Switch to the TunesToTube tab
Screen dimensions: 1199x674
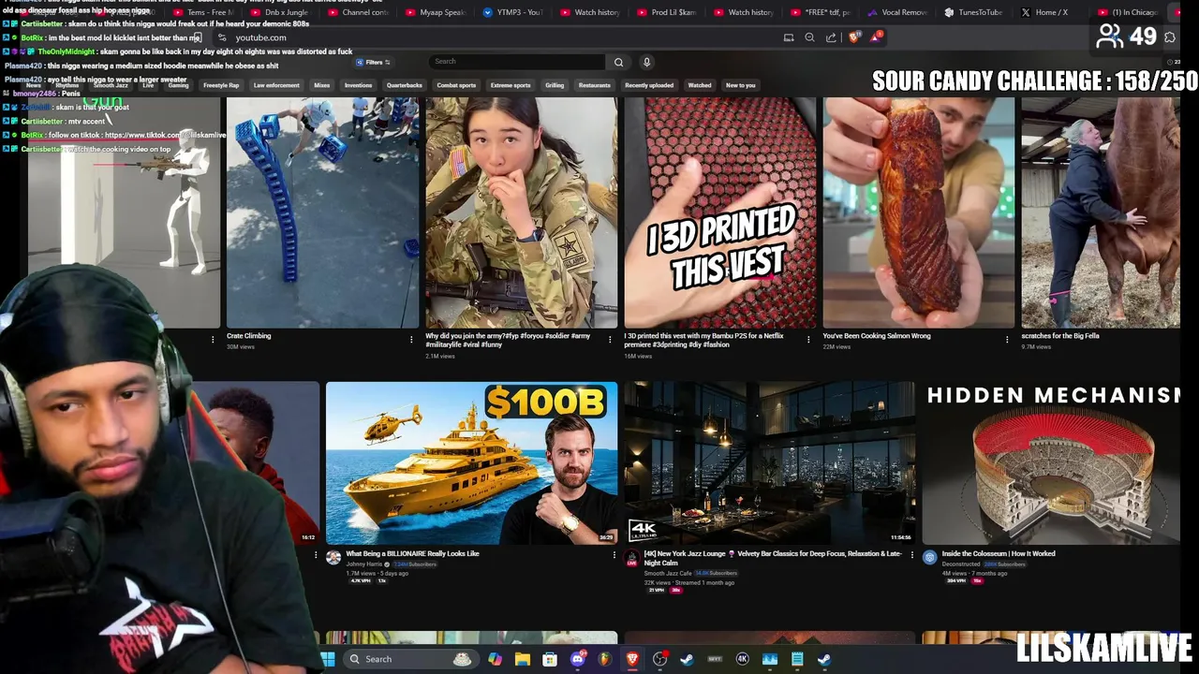pos(974,12)
